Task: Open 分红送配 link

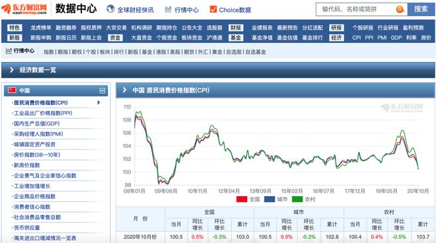Action: tap(312, 28)
